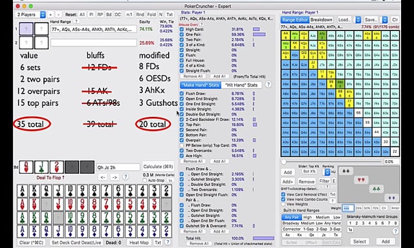Choose the 9 of hearts deck card

82,204
